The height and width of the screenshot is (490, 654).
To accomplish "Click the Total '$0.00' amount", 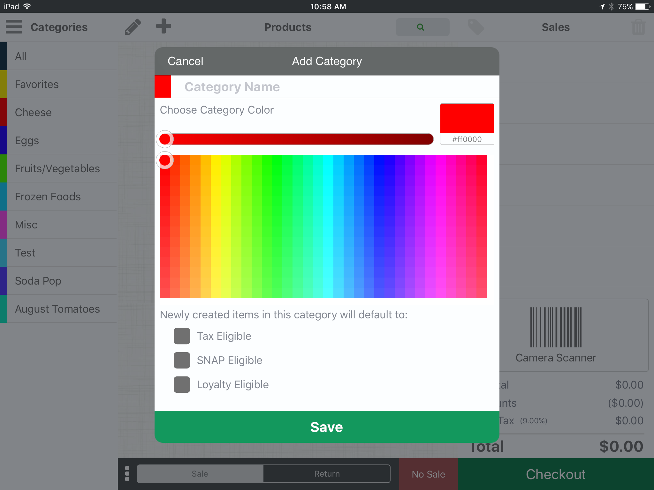I will (x=621, y=446).
